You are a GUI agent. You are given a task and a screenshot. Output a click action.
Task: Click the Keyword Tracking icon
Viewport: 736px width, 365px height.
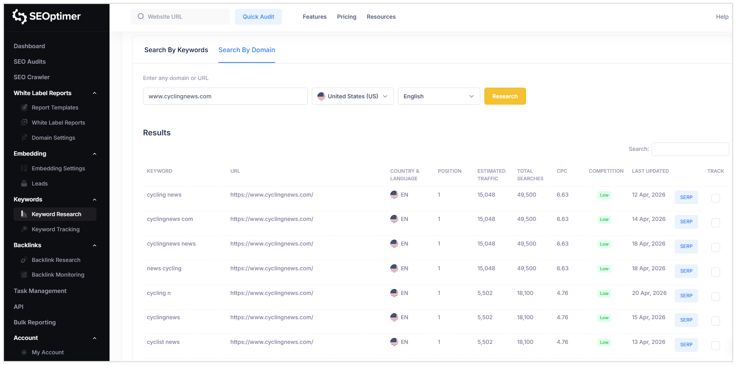pyautogui.click(x=24, y=229)
